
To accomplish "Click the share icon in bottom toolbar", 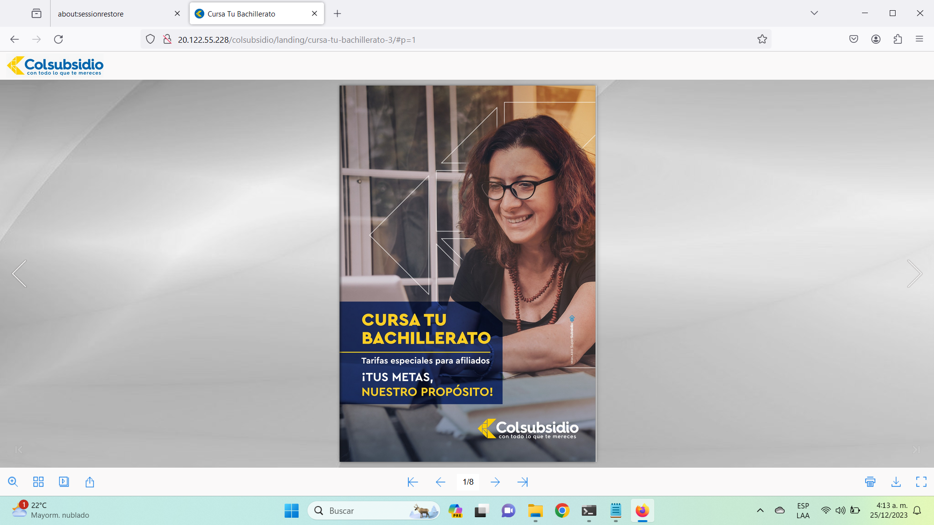I will [90, 482].
